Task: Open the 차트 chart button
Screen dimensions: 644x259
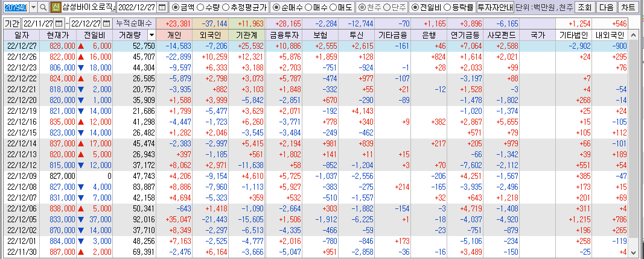Action: point(628,7)
